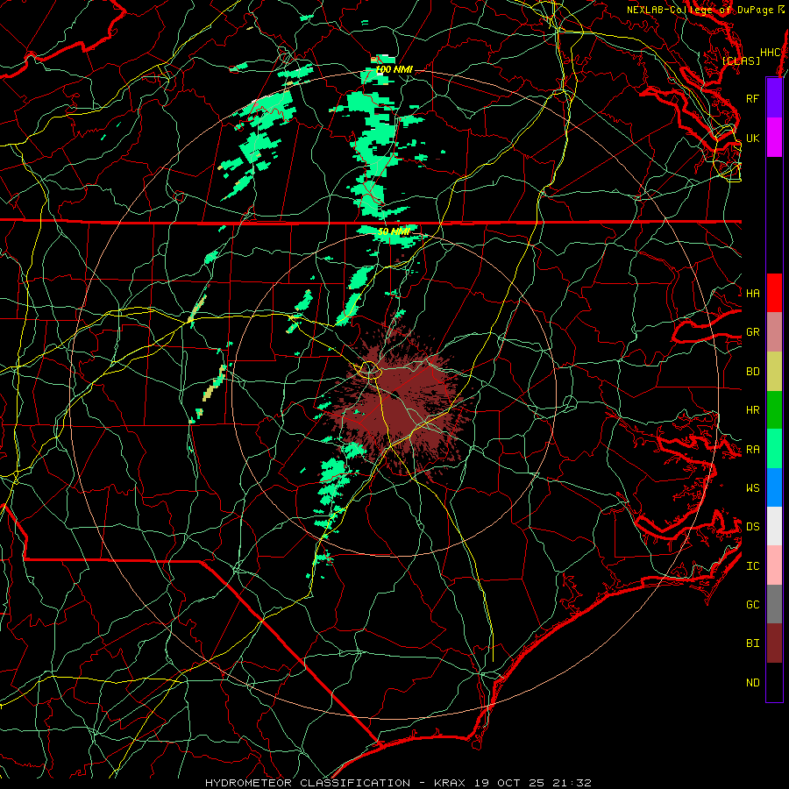Click the IC legend label

coord(752,566)
